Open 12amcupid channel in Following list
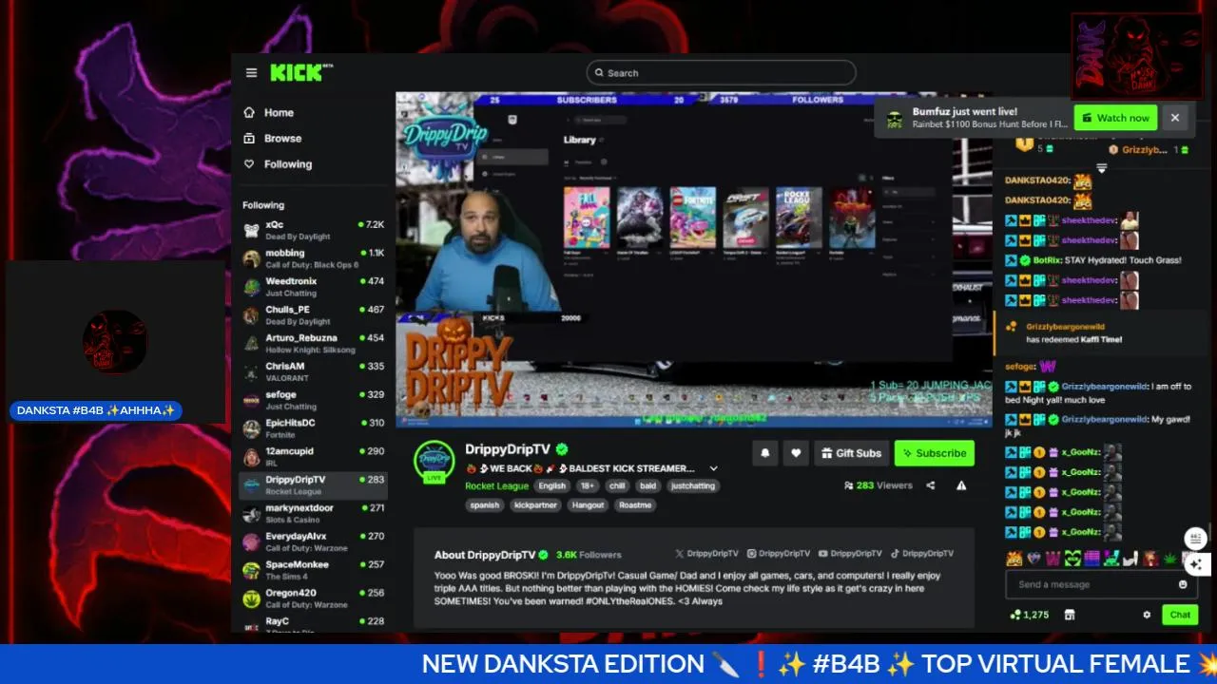Screen dimensions: 1217x684 pyautogui.click(x=313, y=457)
